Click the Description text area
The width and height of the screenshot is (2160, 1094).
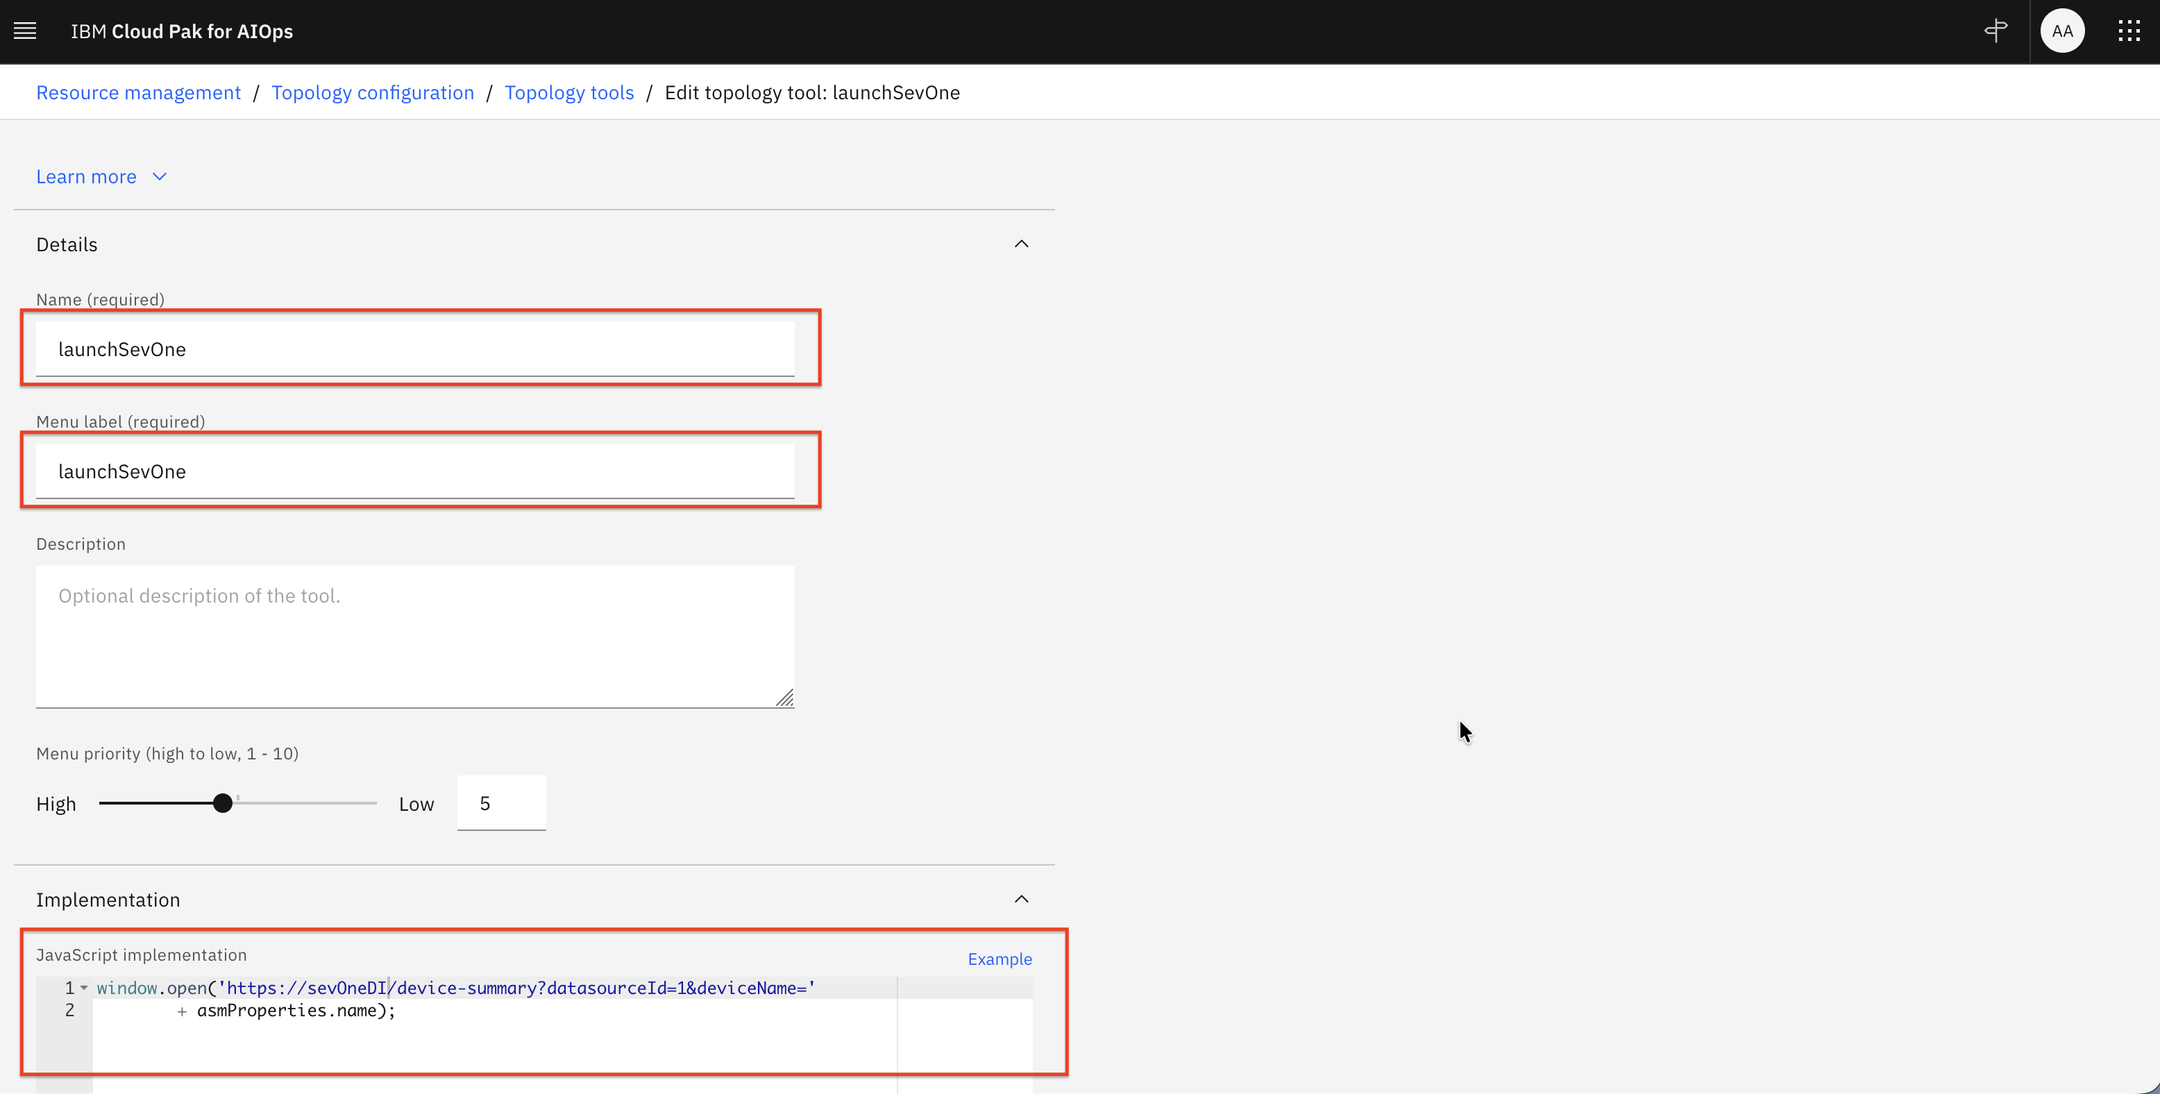415,637
